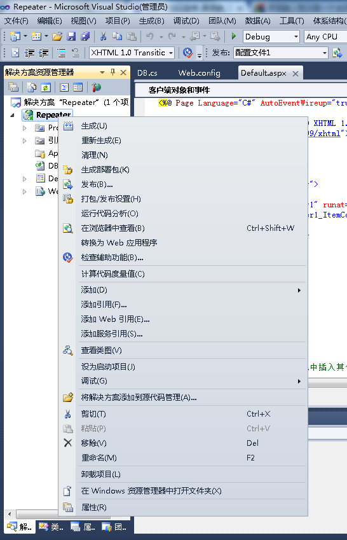Viewport: 347px width, 540px height.
Task: Select 生成(U) in the context menu
Action: [x=183, y=126]
